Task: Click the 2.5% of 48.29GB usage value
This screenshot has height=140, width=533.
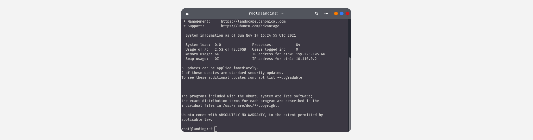Action: coord(230,50)
